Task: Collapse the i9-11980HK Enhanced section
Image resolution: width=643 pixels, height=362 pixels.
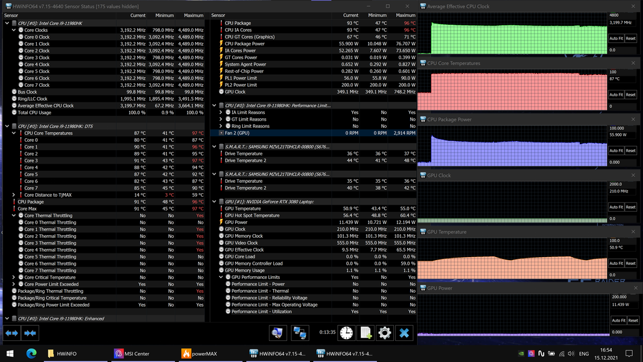Action: 7,319
